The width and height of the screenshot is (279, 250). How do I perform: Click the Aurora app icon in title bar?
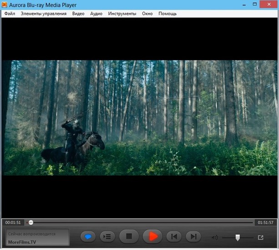click(x=5, y=5)
